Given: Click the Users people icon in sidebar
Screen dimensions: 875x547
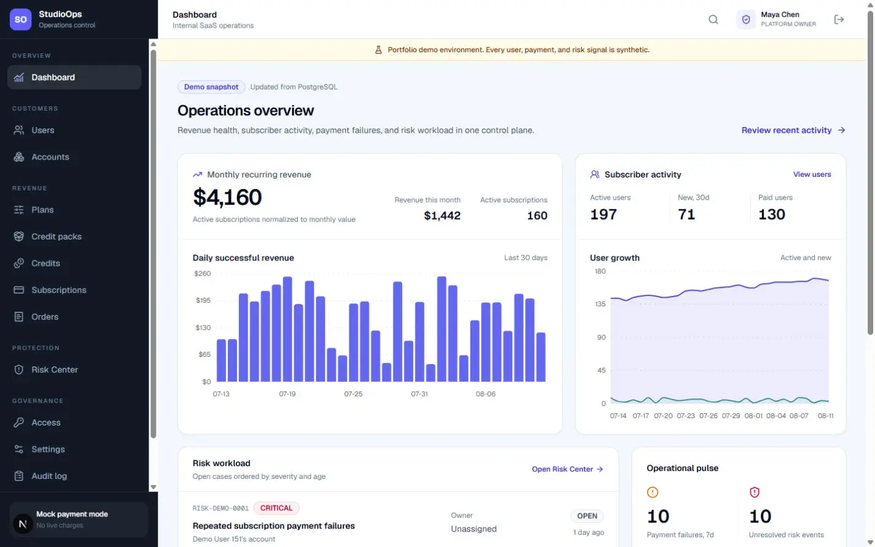Looking at the screenshot, I should coord(19,130).
